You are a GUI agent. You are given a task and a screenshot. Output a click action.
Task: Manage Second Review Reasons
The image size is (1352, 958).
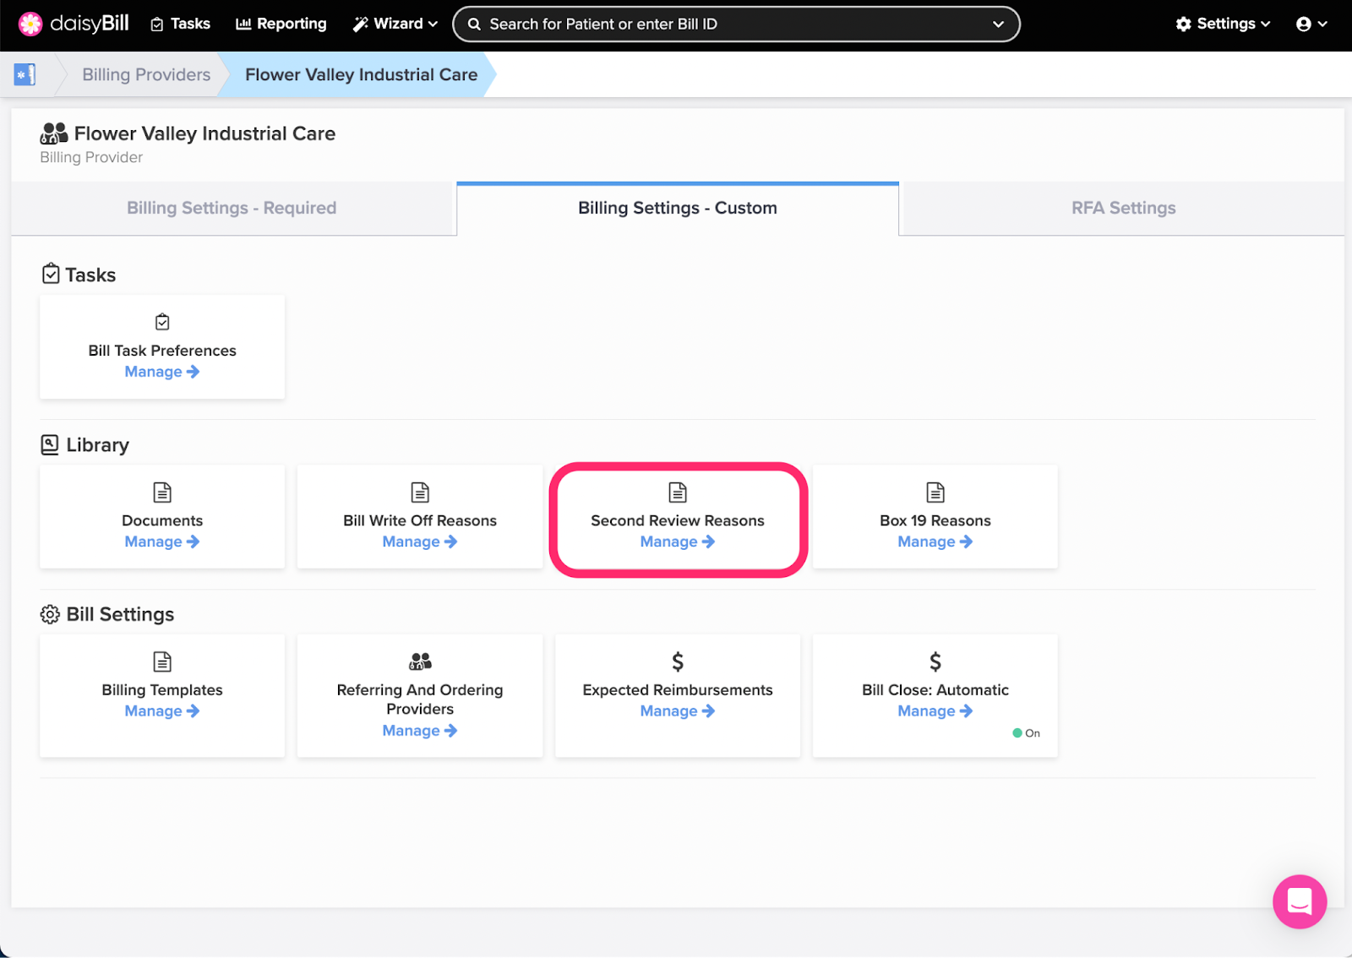(x=678, y=542)
